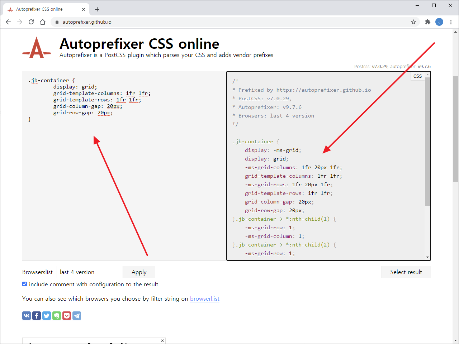The height and width of the screenshot is (344, 459).
Task: Click the 'Autoprefixer: v9.7.6' comment line
Action: tap(267, 107)
